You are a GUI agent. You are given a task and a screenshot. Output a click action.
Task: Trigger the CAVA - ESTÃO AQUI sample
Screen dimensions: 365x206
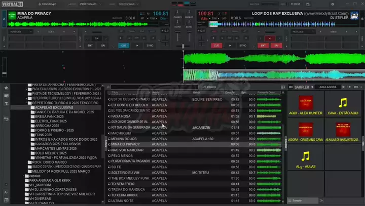(343, 105)
